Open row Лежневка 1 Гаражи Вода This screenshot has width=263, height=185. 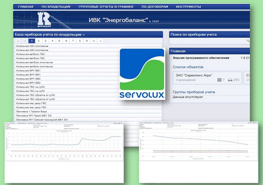click(88, 112)
